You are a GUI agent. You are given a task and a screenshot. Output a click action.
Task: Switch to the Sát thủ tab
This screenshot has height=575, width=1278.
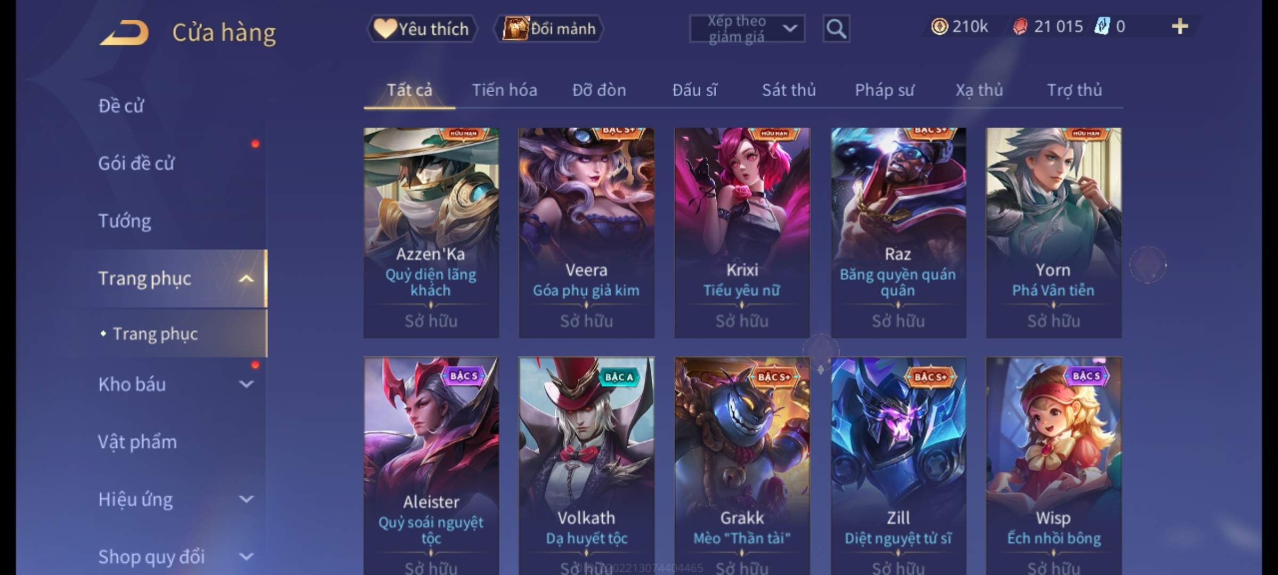tap(789, 90)
